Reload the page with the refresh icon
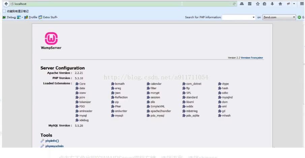 click(234, 4)
